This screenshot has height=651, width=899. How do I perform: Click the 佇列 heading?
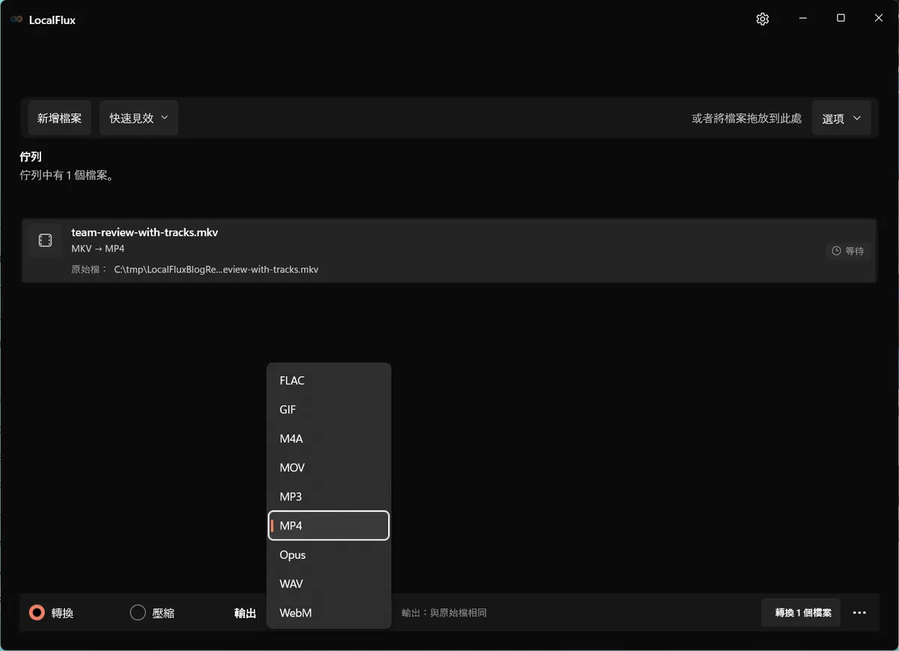31,157
